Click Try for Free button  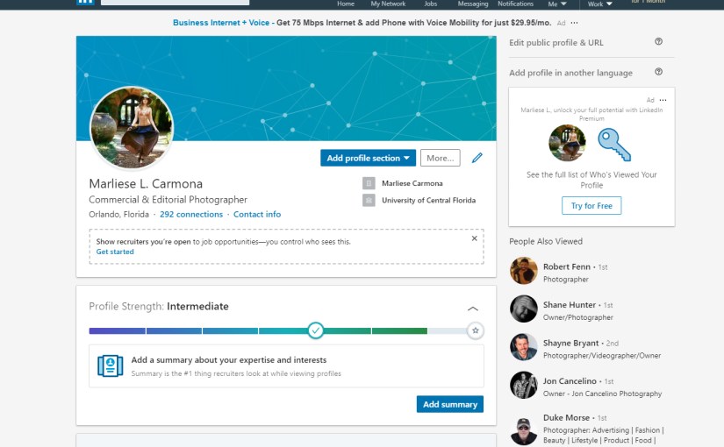[591, 206]
